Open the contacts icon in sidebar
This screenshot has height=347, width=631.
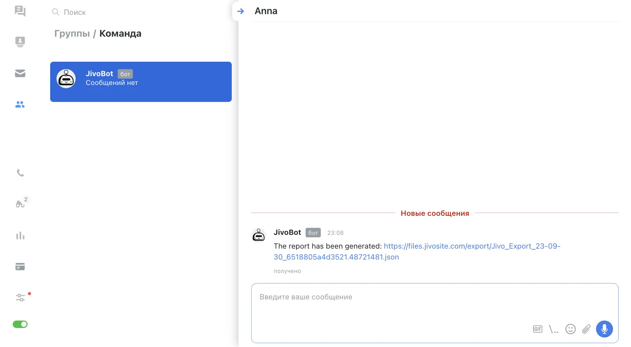[20, 42]
